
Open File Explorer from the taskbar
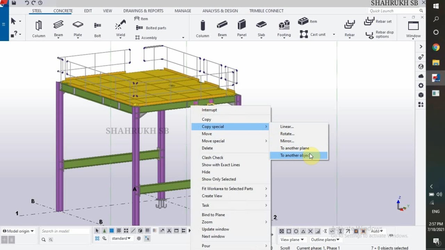436,63
